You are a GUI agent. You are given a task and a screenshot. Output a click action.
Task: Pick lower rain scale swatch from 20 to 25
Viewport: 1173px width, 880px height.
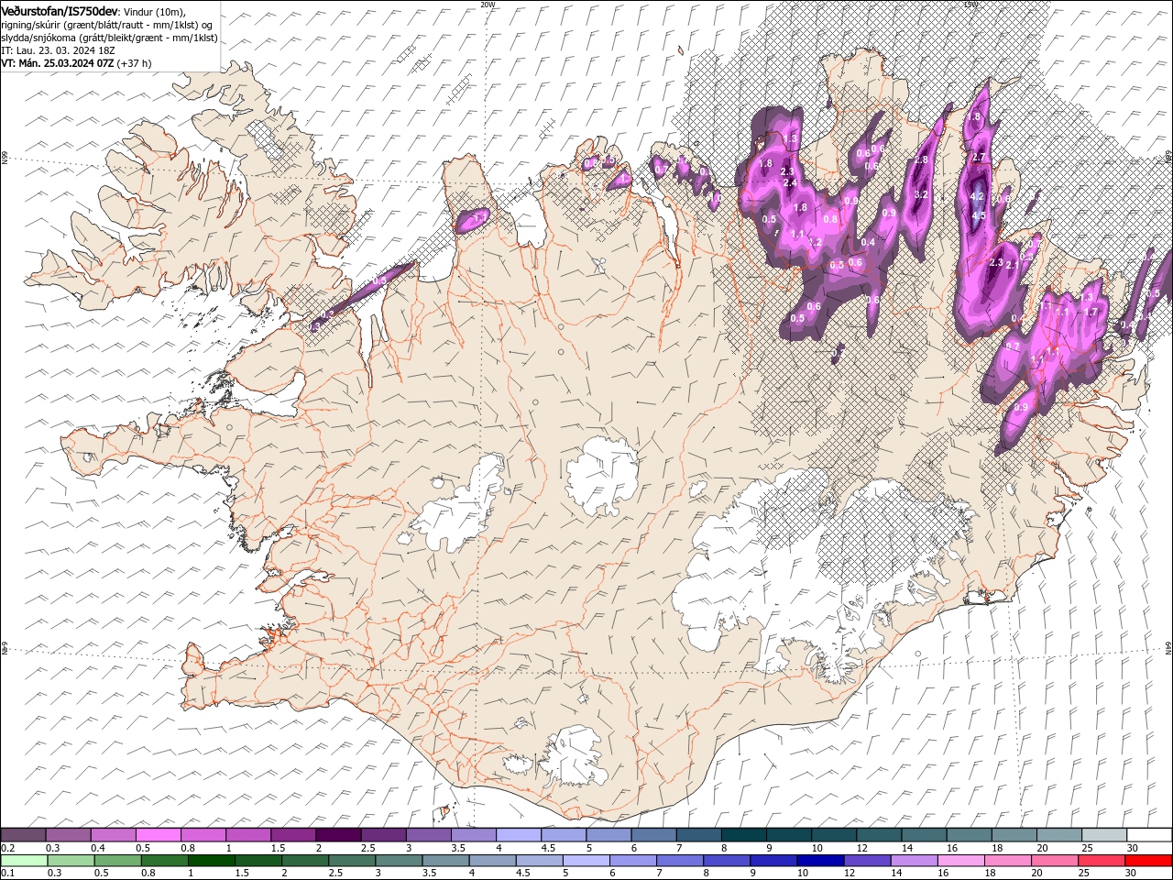pyautogui.click(x=1055, y=861)
